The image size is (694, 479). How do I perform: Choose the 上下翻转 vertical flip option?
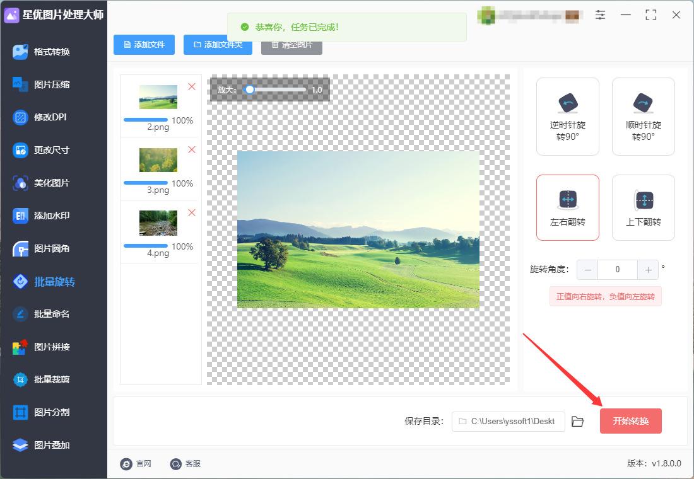click(x=644, y=208)
